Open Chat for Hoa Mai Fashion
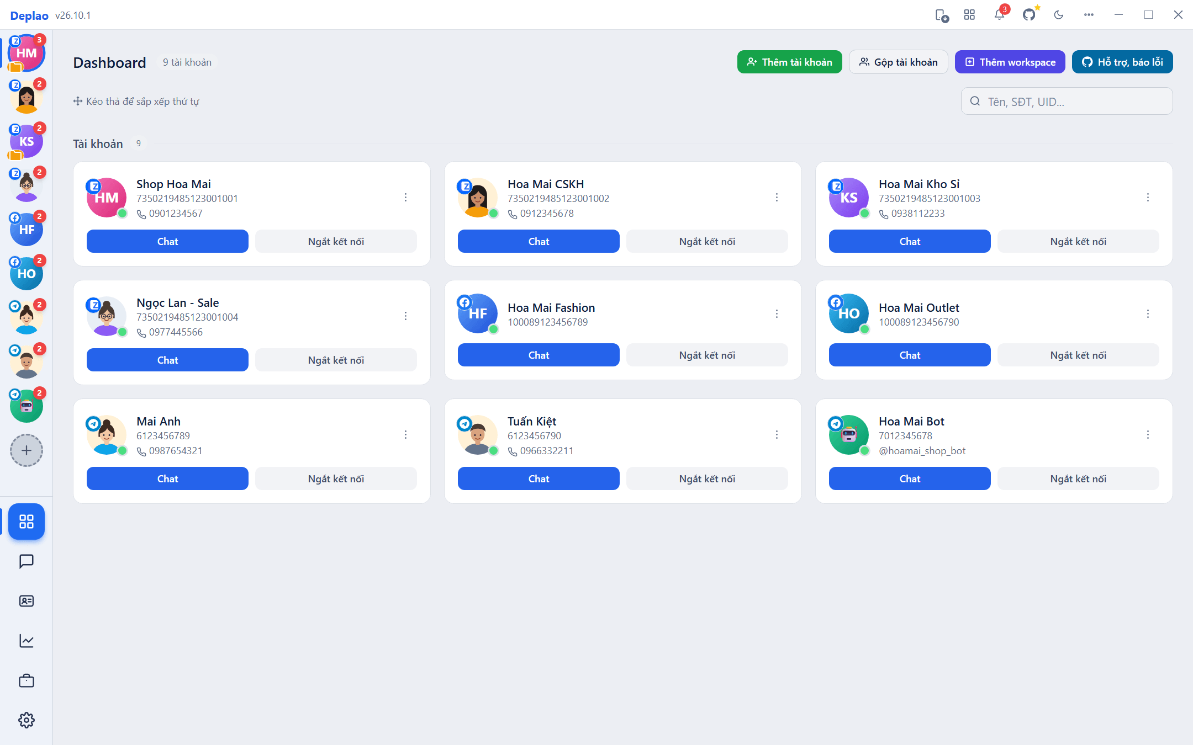The height and width of the screenshot is (745, 1193). click(539, 355)
